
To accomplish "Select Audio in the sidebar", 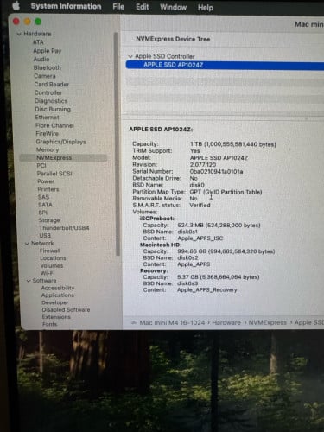I will tap(41, 59).
